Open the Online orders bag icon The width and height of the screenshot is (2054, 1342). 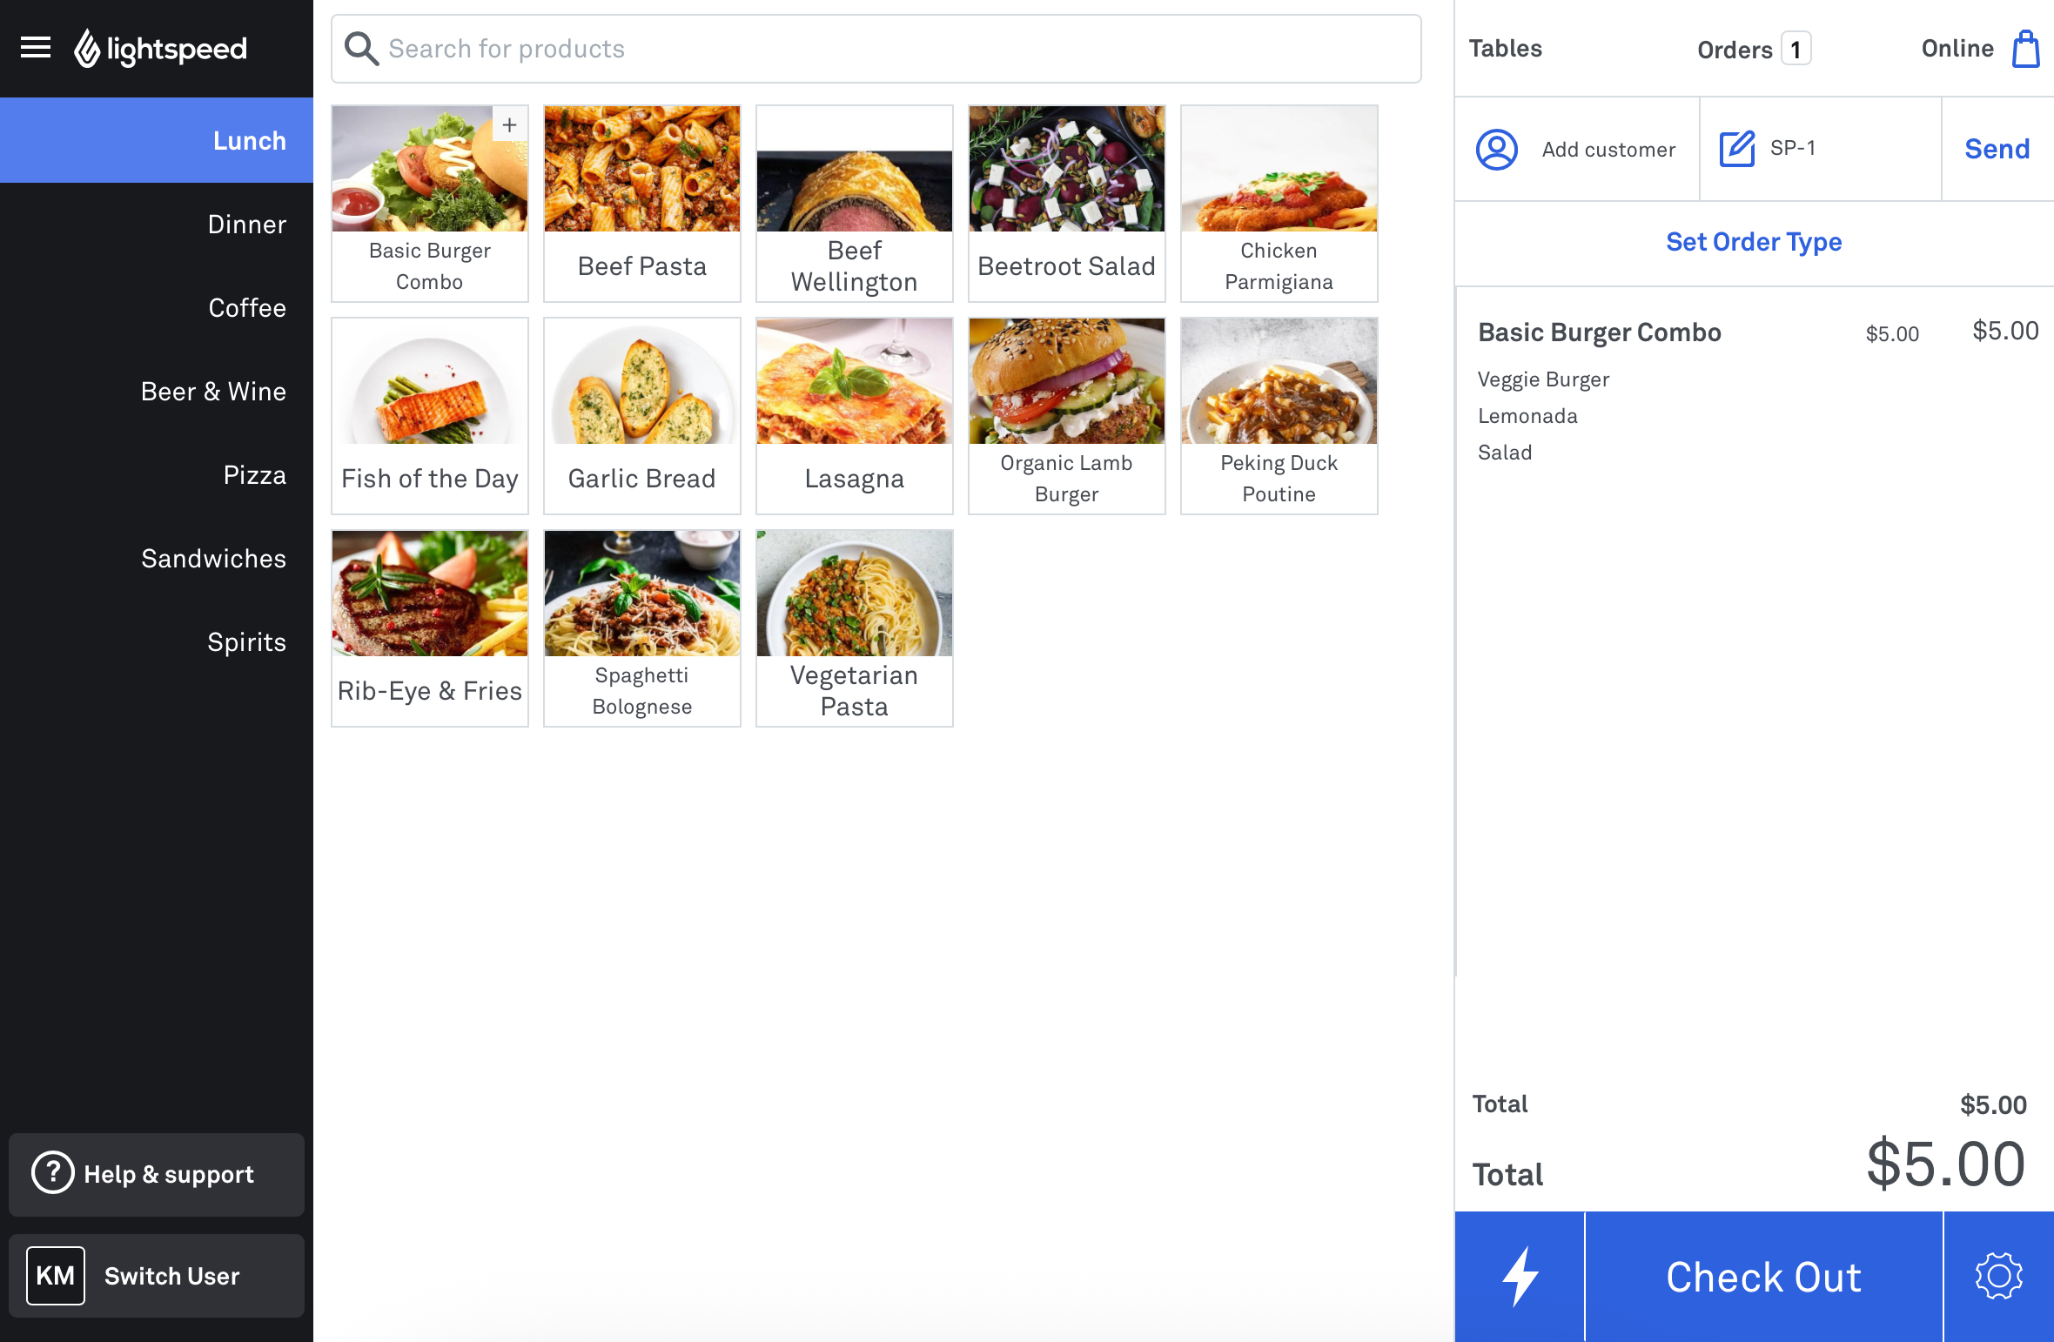click(2026, 49)
